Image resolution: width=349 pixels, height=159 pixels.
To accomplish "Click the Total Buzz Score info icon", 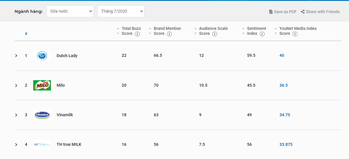I will pyautogui.click(x=137, y=34).
